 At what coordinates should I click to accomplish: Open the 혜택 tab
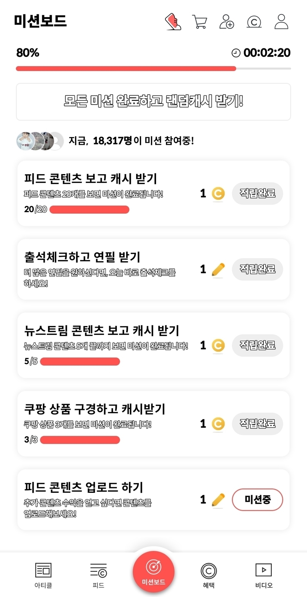click(x=209, y=575)
